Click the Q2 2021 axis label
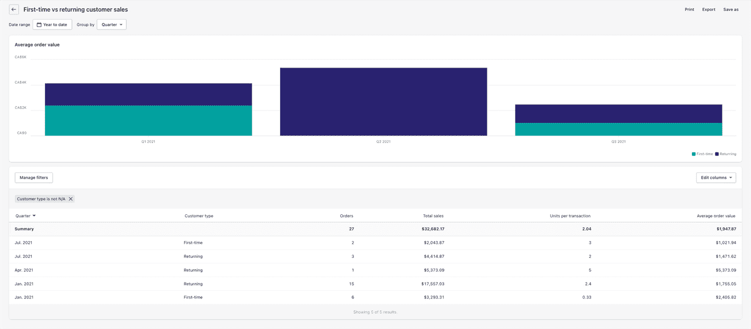 click(x=383, y=142)
